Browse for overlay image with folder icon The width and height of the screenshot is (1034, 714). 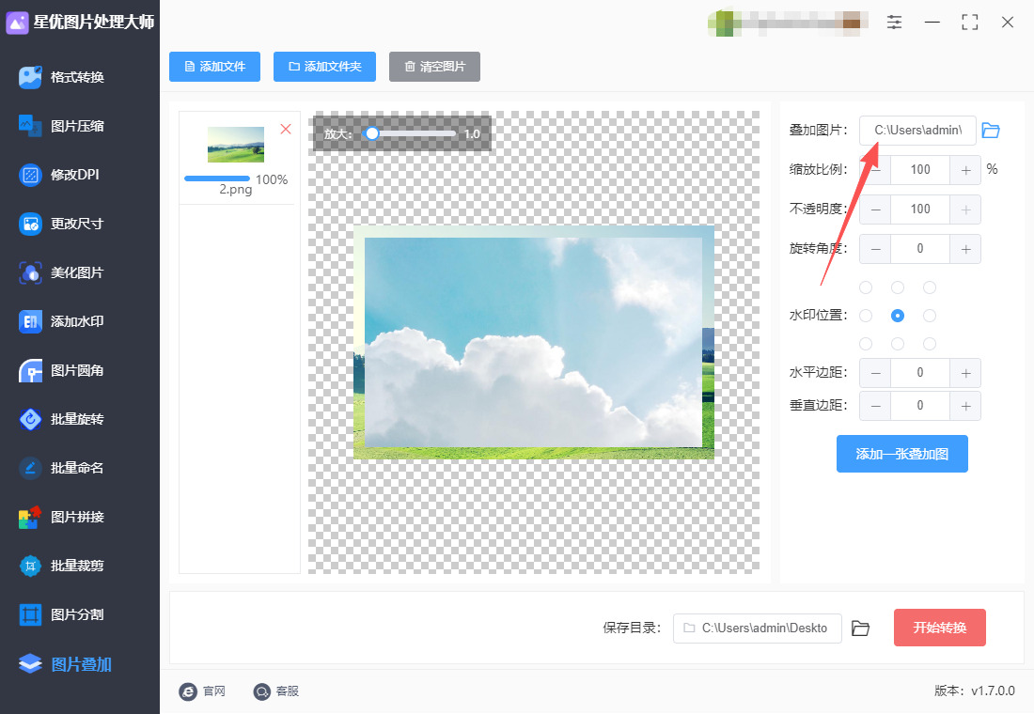point(991,130)
